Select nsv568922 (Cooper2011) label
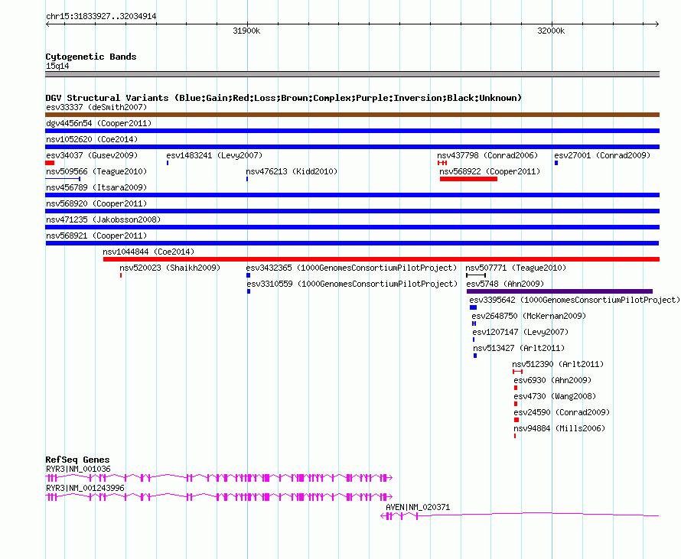This screenshot has width=681, height=559. [x=490, y=171]
